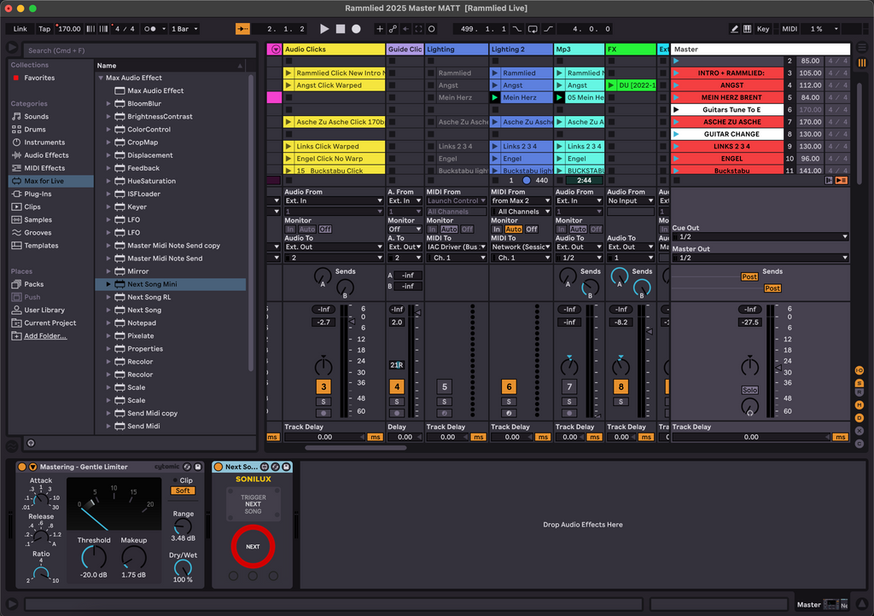Adjust the Dry/Wet knob on the limiter

(184, 566)
